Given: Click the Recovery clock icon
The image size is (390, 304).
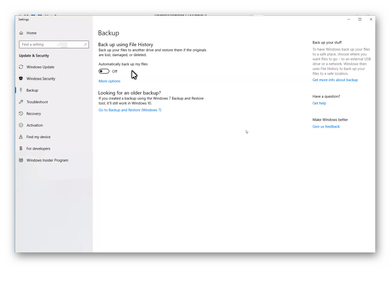Looking at the screenshot, I should coord(21,113).
